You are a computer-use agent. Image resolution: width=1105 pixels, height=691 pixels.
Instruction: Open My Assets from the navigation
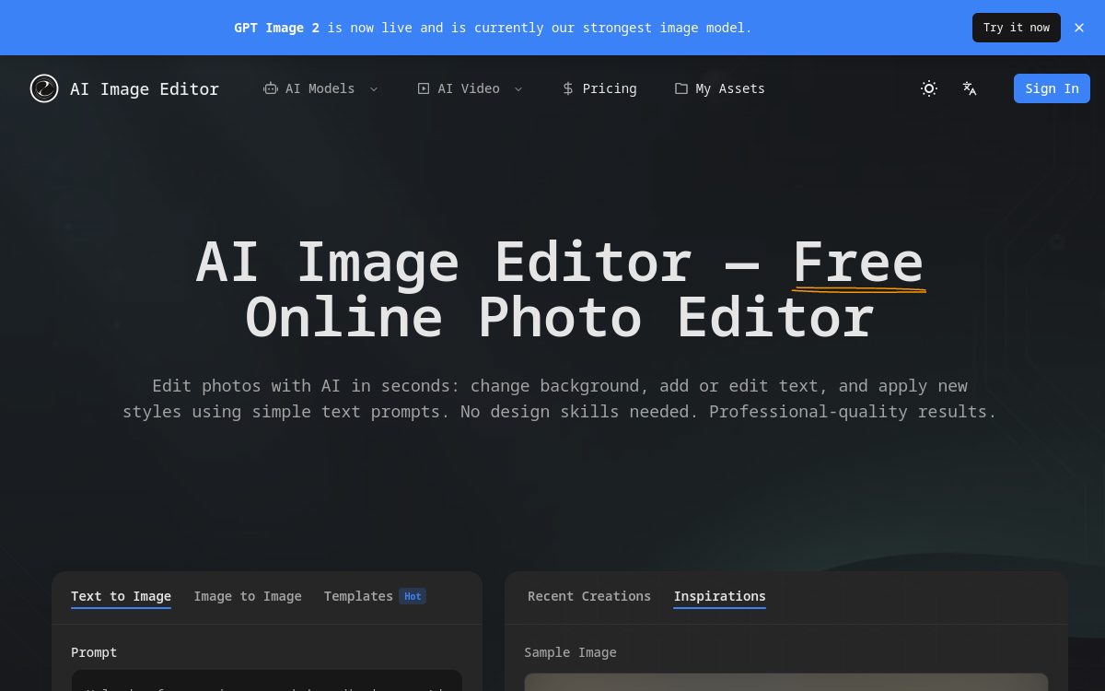click(720, 88)
